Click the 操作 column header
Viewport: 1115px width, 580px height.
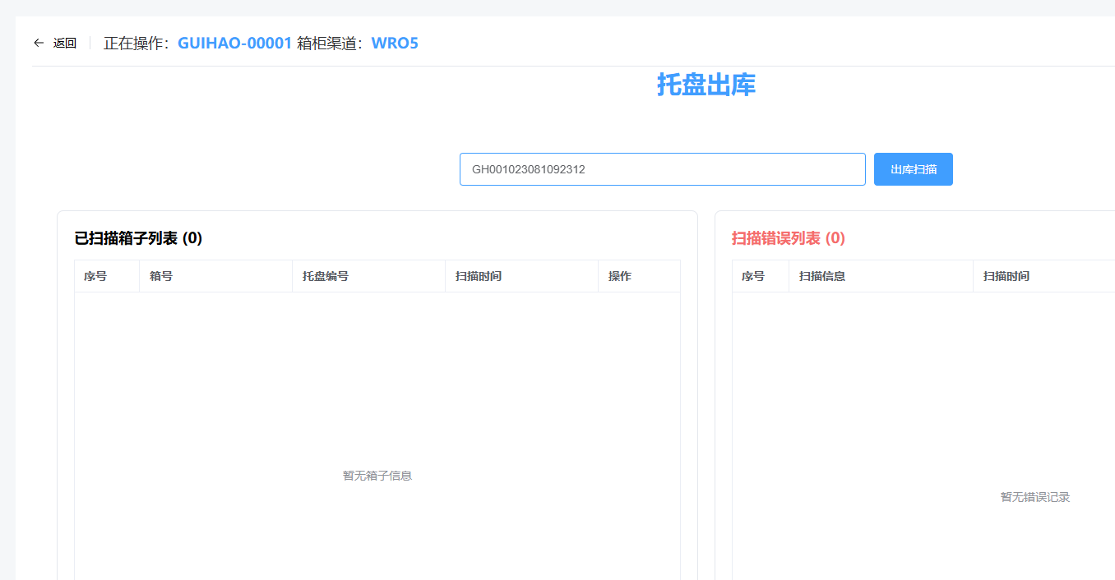point(620,276)
